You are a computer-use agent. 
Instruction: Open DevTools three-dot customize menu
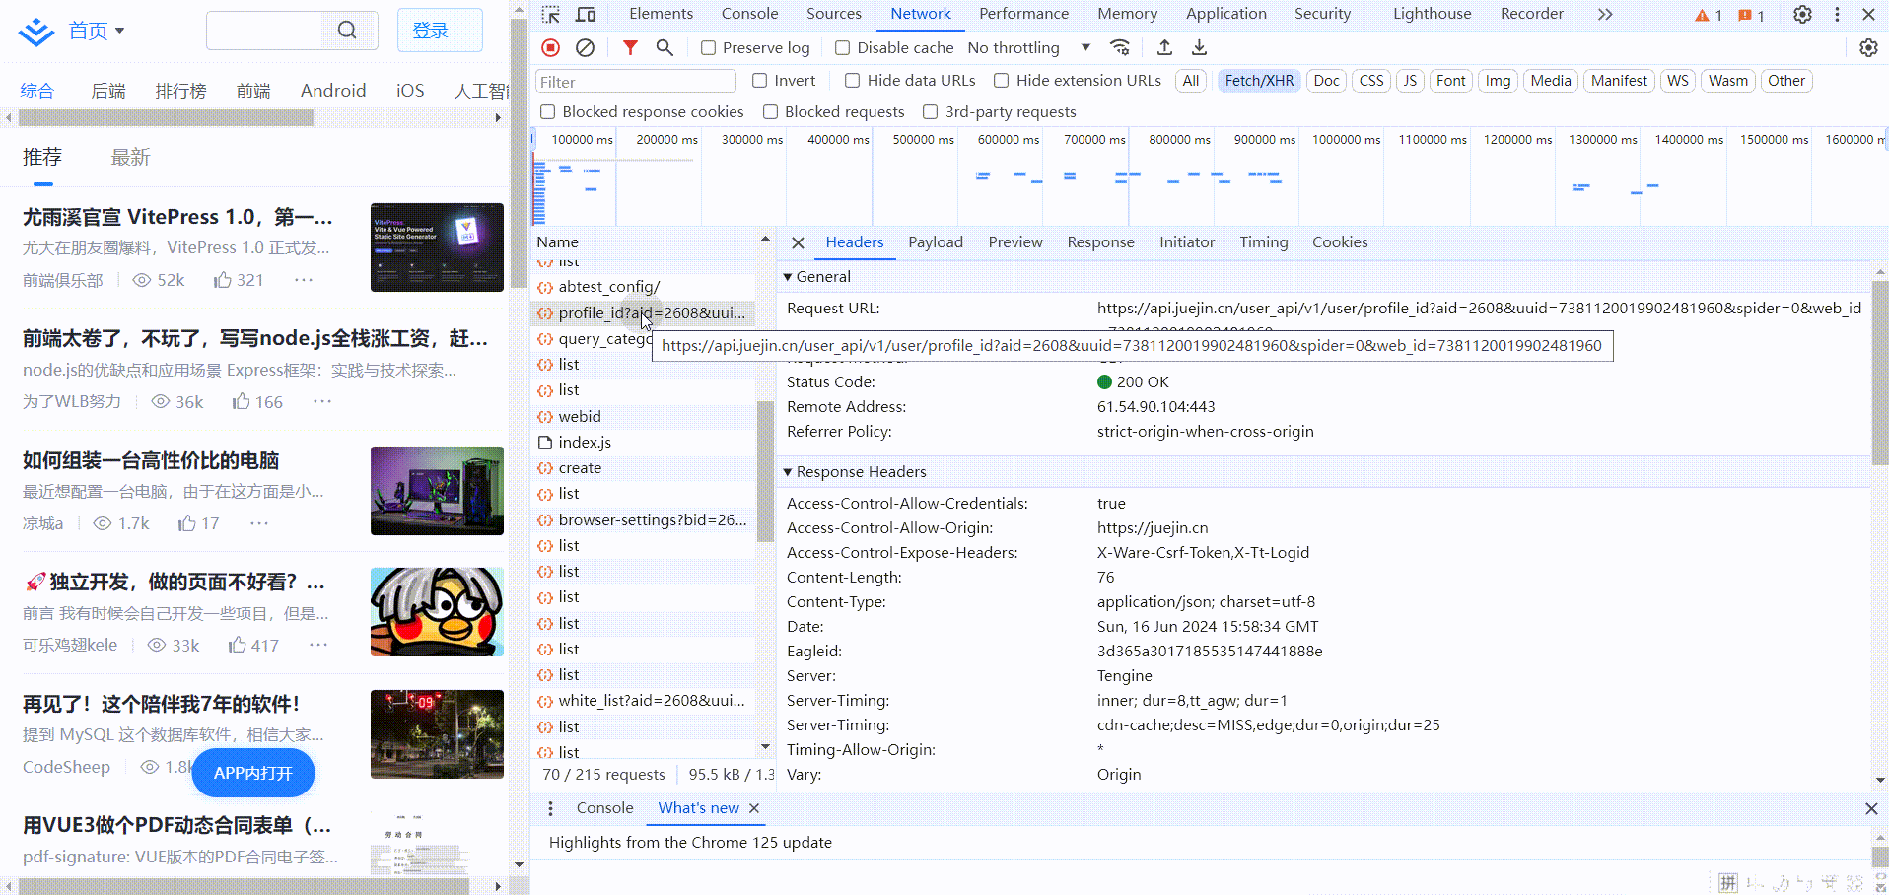(1837, 14)
